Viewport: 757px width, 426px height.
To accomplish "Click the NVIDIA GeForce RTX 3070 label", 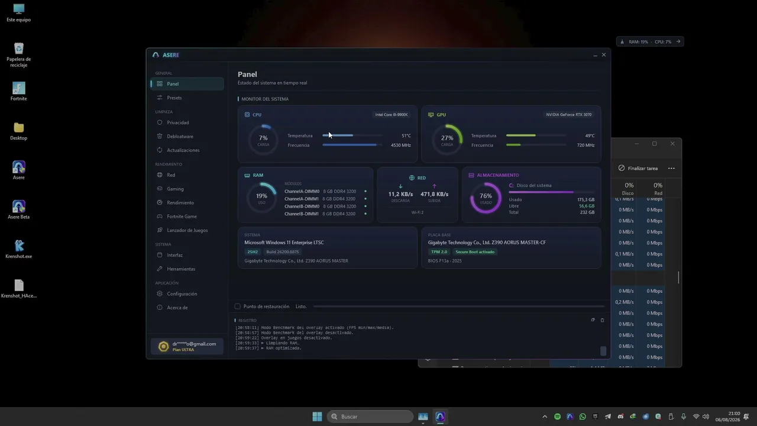I will point(568,115).
